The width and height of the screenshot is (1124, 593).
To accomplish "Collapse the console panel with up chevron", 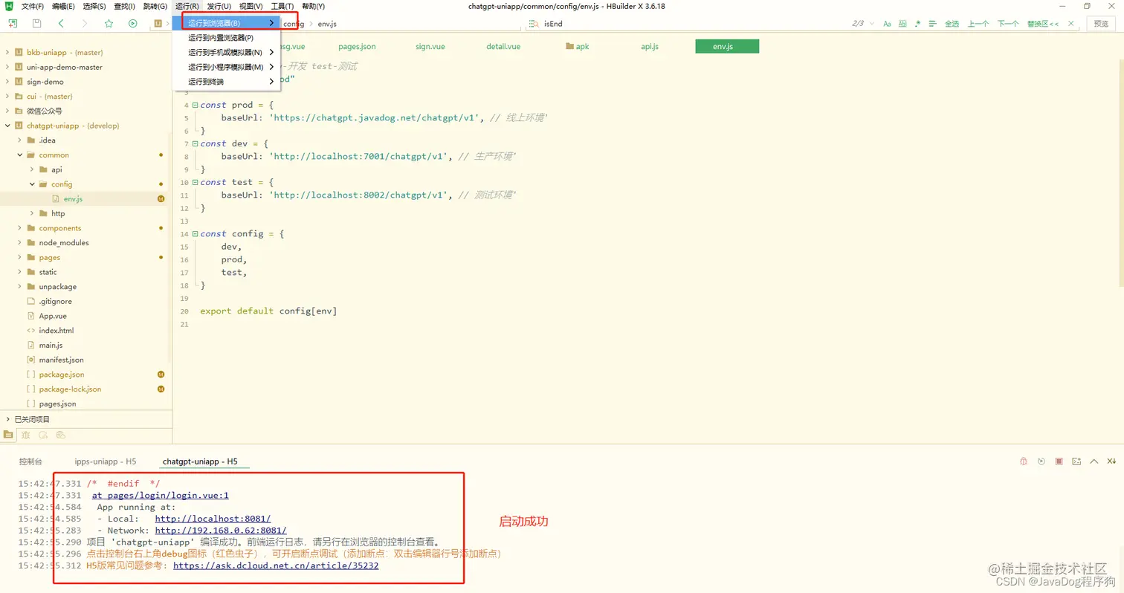I will coord(1094,461).
